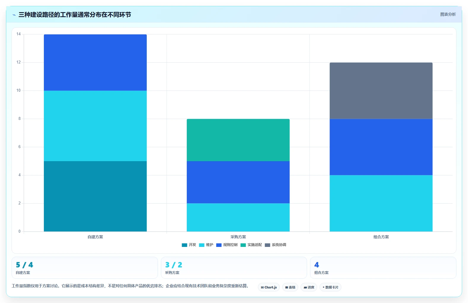Click the 采购方案 x-axis label under chart

click(x=238, y=237)
